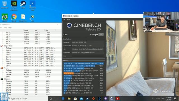Open the Mail app on the taskbar

tap(81, 98)
